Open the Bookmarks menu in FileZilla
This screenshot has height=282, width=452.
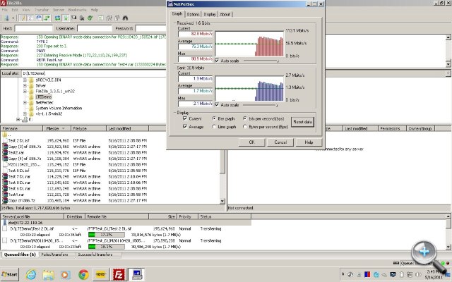[x=77, y=10]
